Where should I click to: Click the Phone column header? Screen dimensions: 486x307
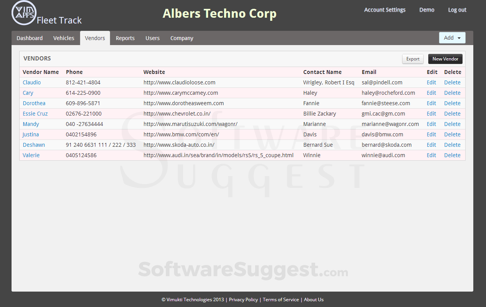[x=74, y=72]
